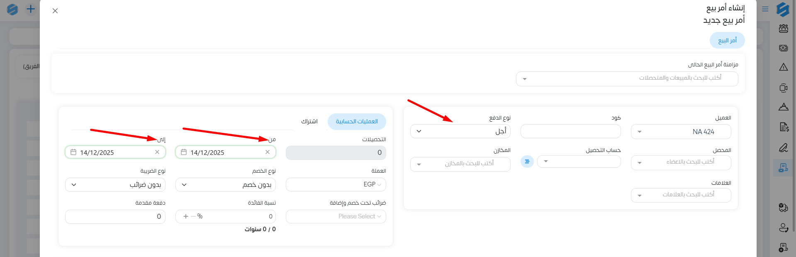Click the invoice dollar sidebar icon
This screenshot has height=257, width=796.
pos(784,127)
